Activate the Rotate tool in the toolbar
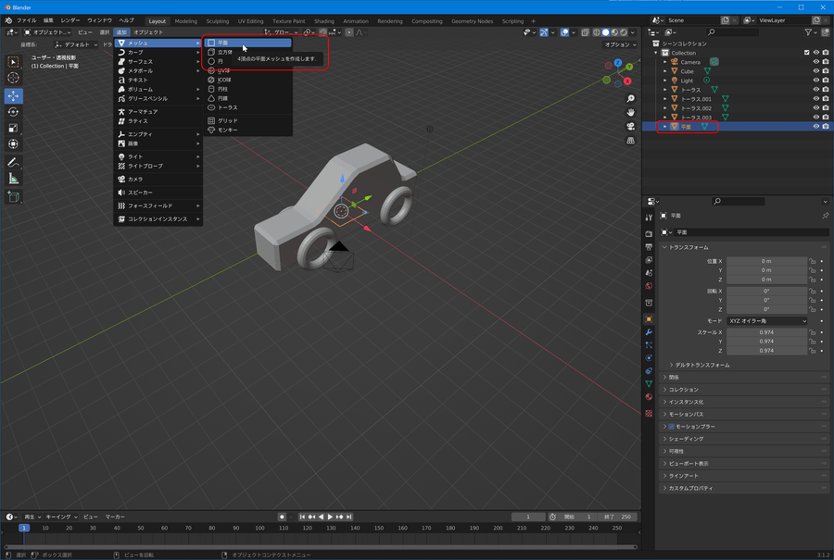 14,112
